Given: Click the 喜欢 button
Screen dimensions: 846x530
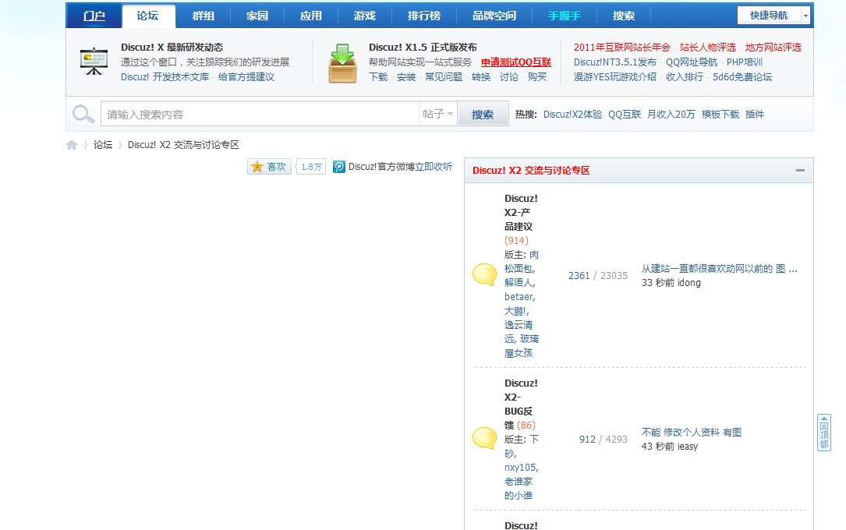Looking at the screenshot, I should [269, 167].
